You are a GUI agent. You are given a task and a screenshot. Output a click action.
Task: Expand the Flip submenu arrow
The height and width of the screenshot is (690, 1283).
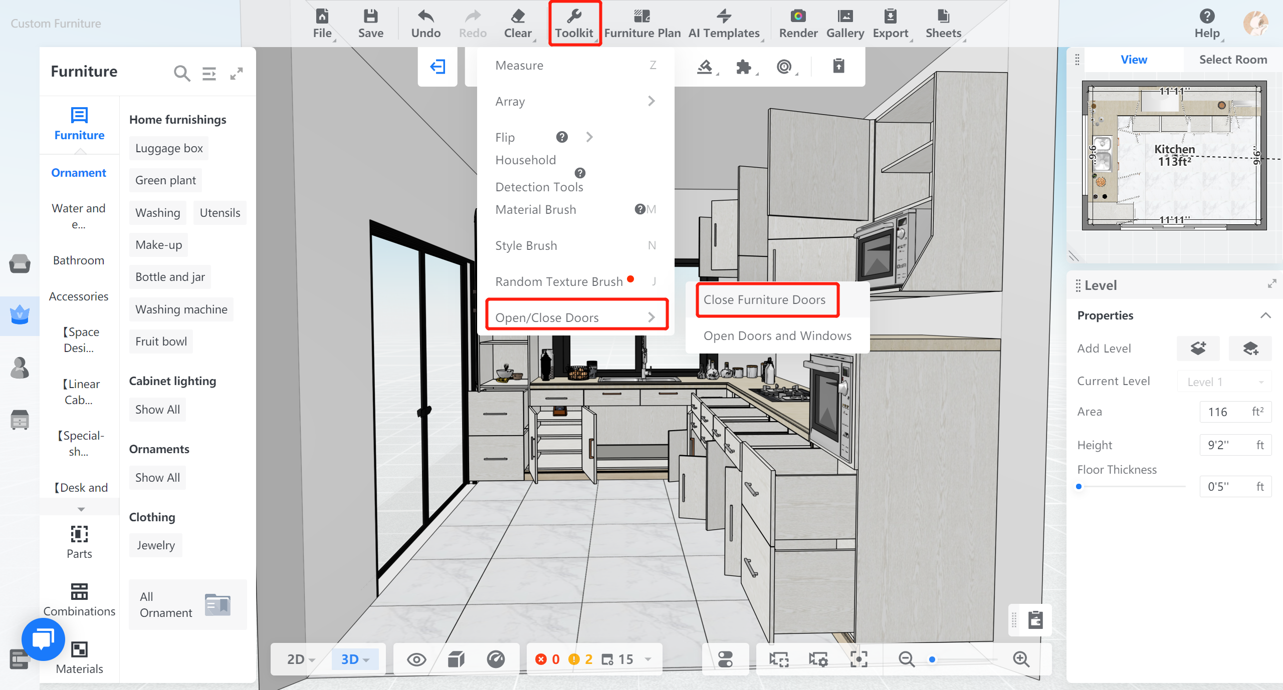589,137
